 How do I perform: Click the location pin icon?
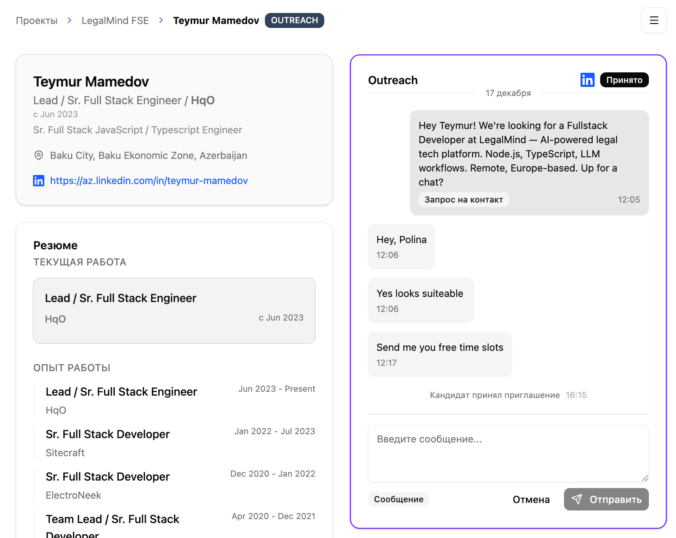pyautogui.click(x=39, y=155)
